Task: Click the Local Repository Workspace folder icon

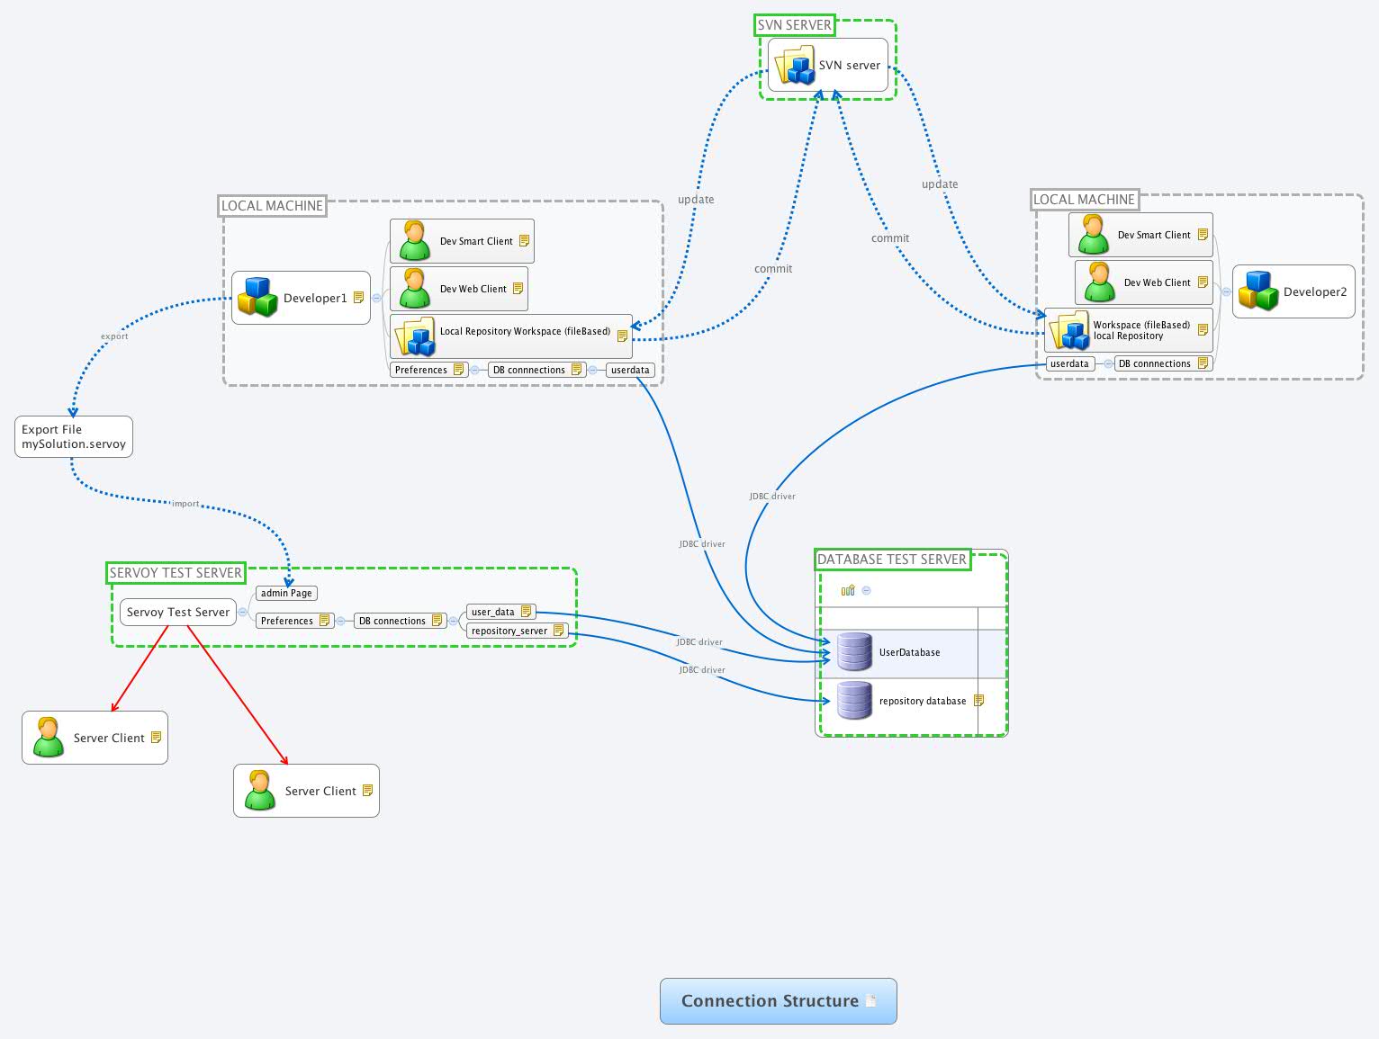Action: click(x=414, y=336)
